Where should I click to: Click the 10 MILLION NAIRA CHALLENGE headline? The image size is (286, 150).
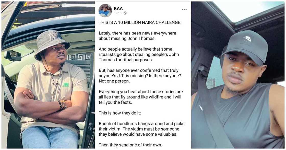(x=140, y=22)
